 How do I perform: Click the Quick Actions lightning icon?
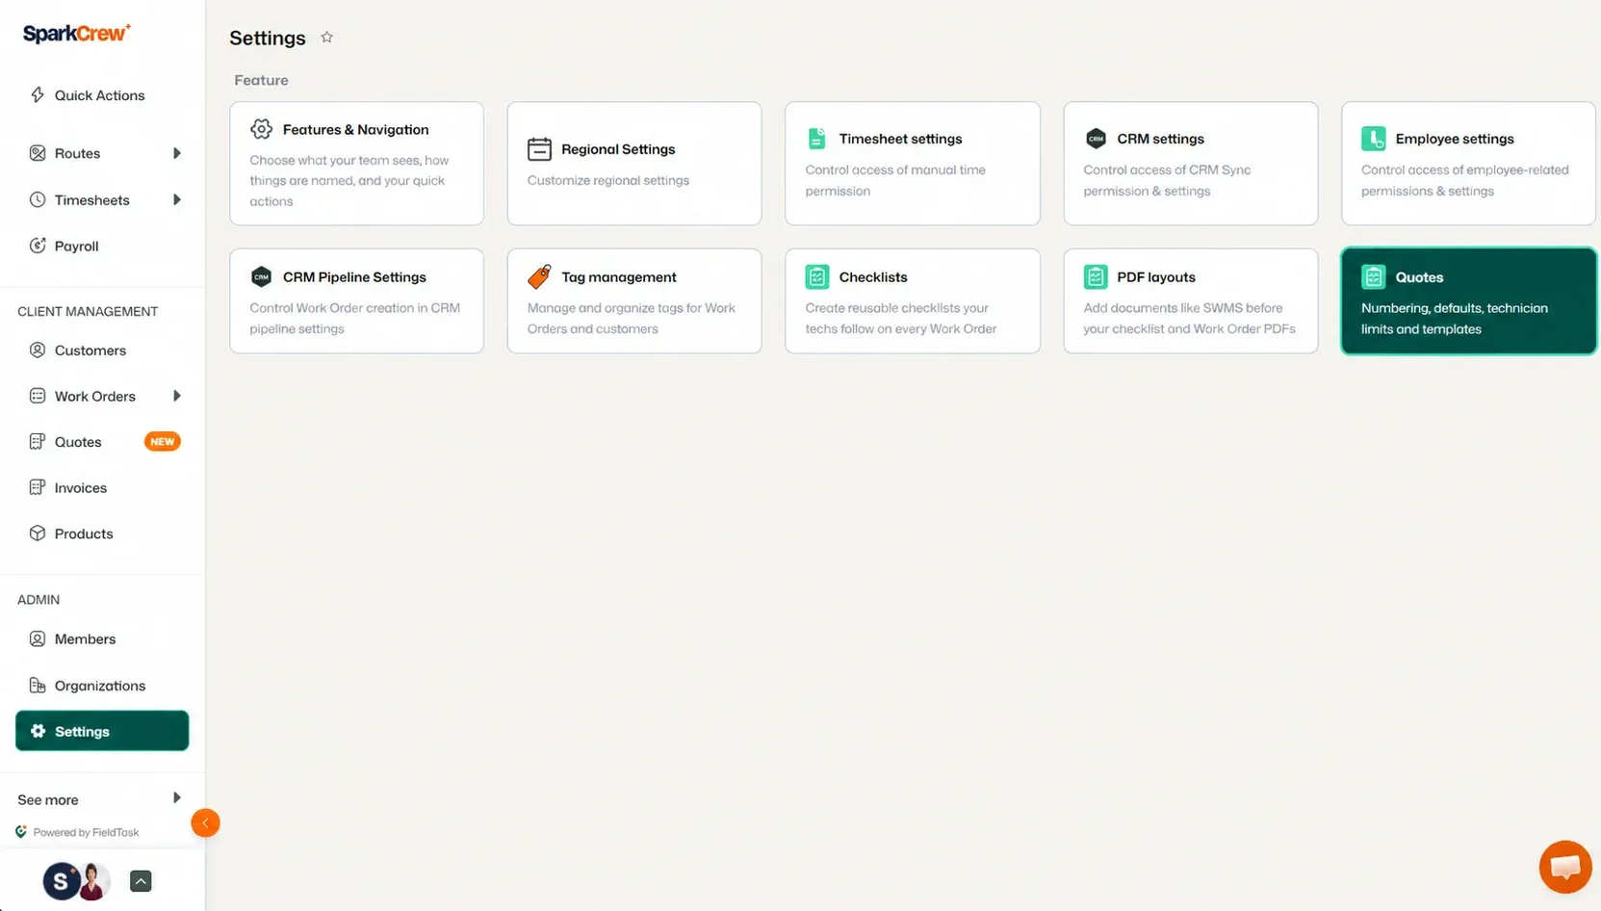pos(38,94)
